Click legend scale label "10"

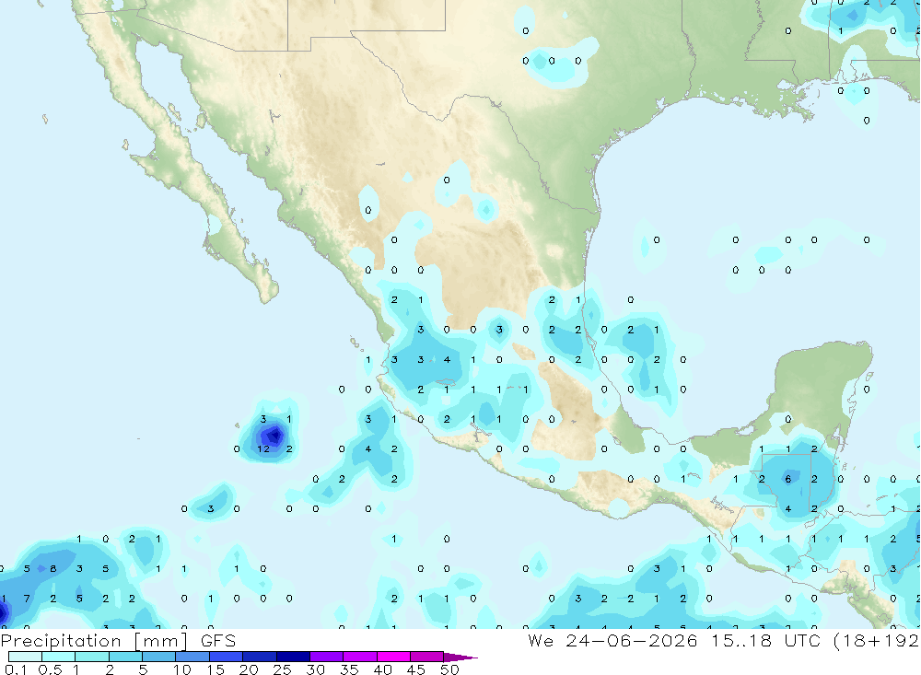point(181,669)
